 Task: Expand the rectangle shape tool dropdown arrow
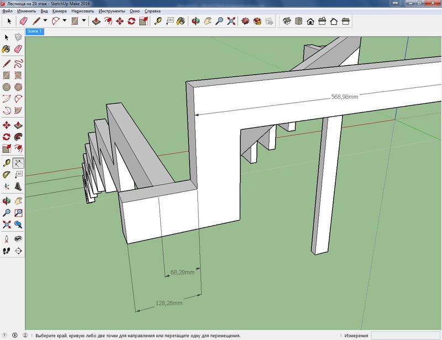click(x=83, y=21)
